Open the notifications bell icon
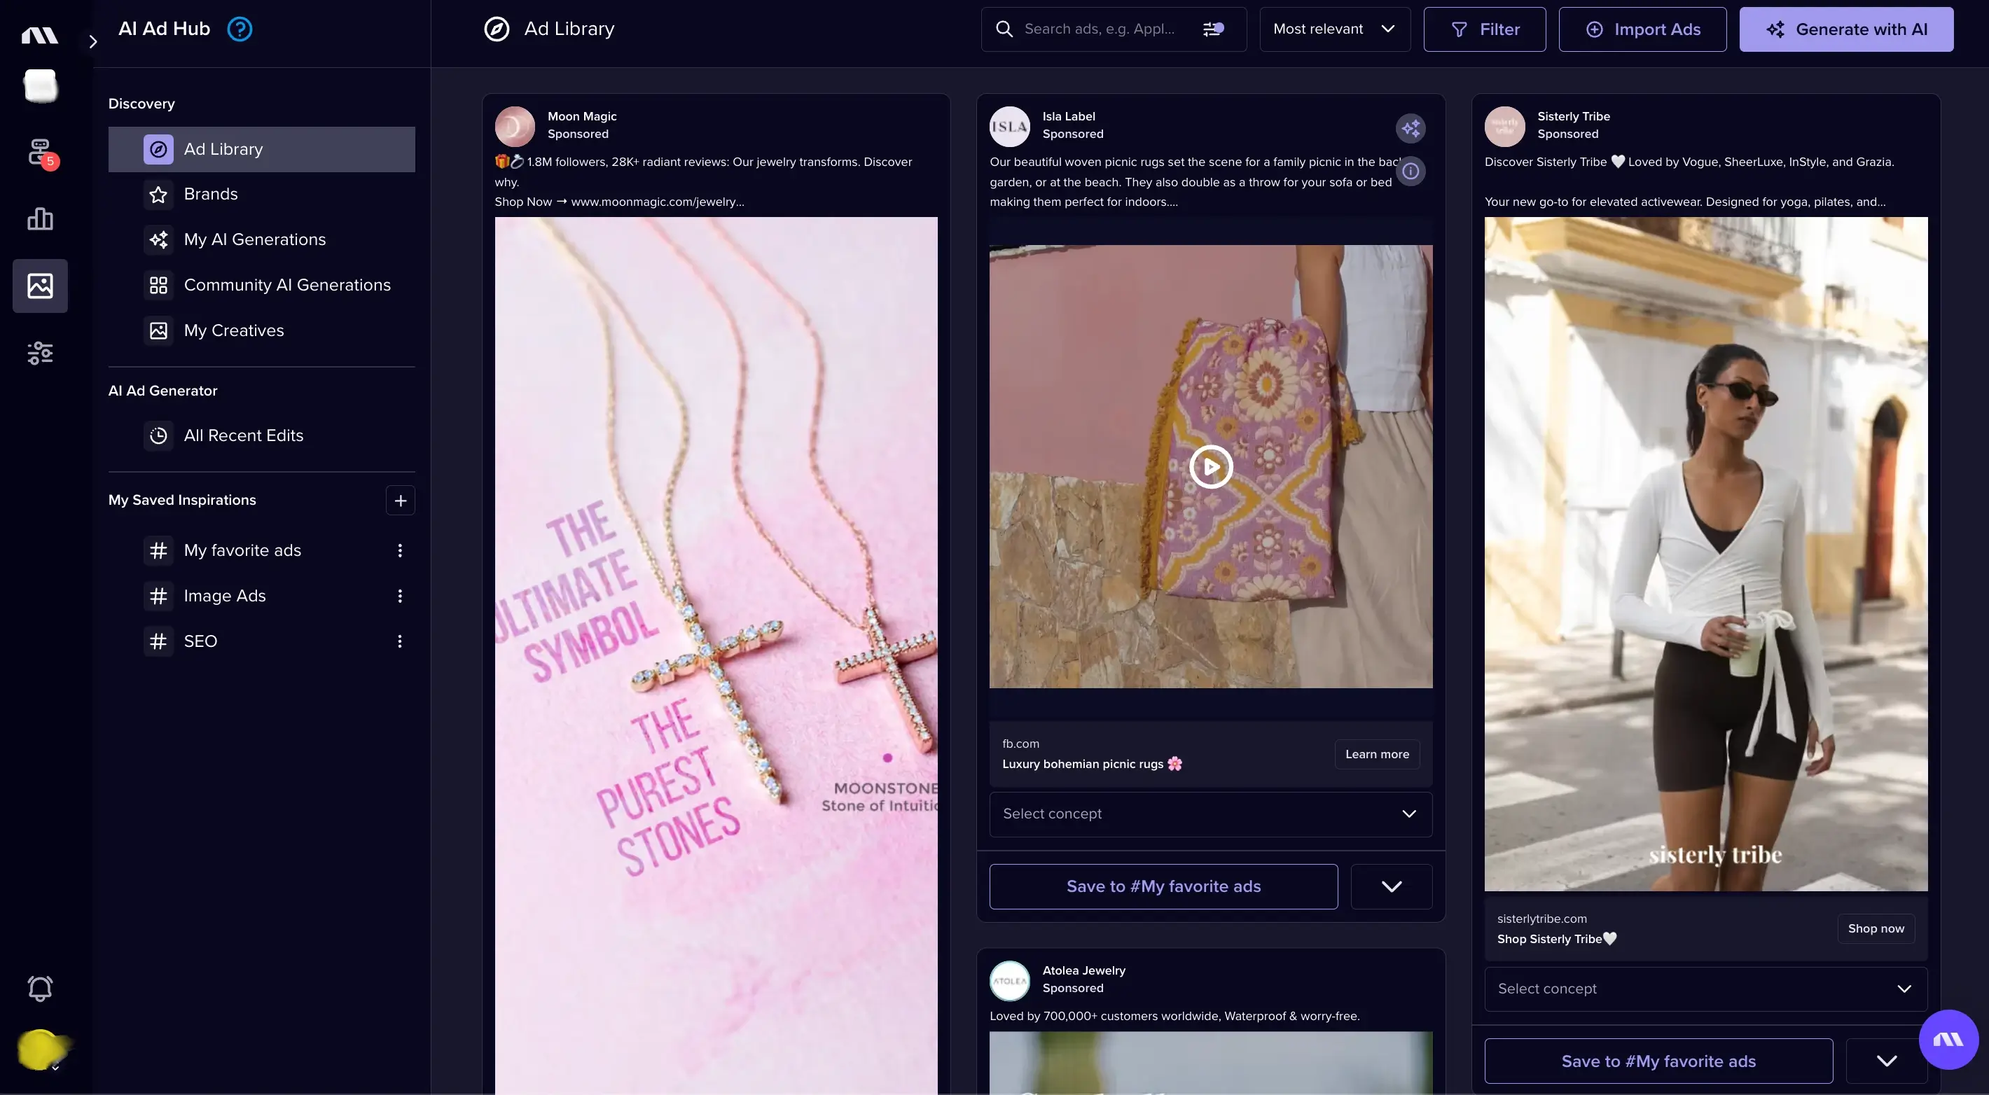The width and height of the screenshot is (1989, 1095). click(40, 989)
